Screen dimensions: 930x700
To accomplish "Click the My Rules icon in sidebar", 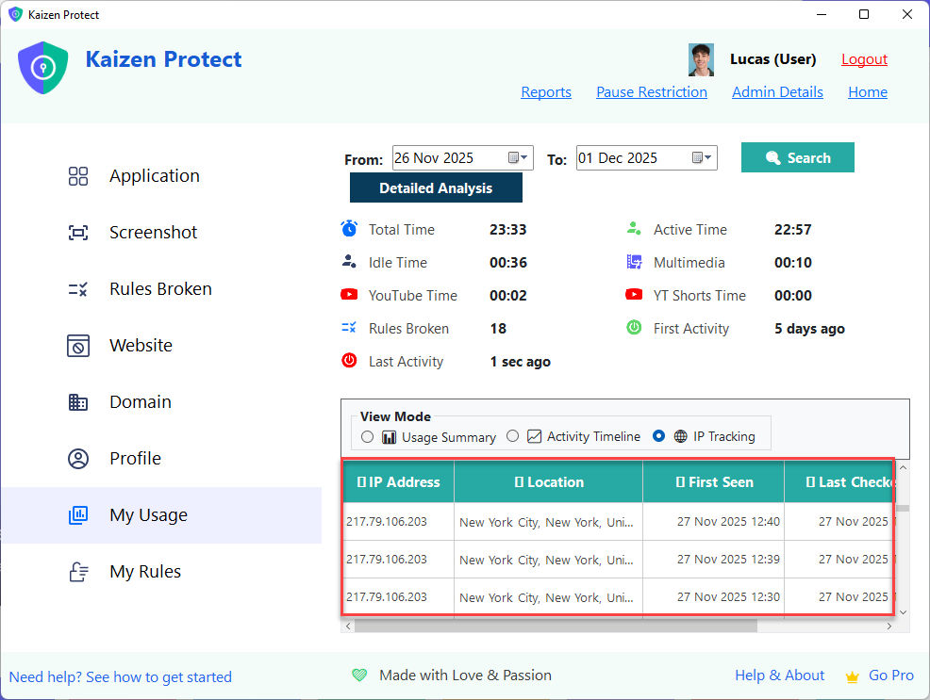I will [78, 572].
